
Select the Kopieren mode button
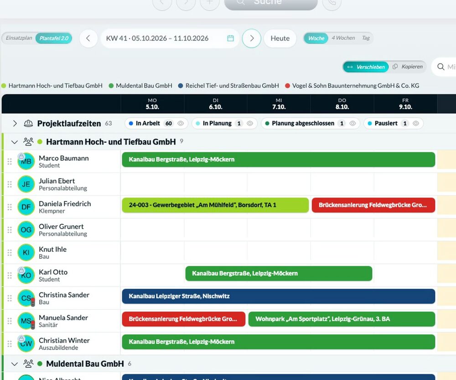tap(408, 67)
